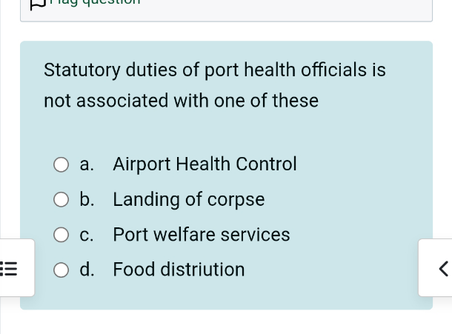Open the quiz navigation list icon
The width and height of the screenshot is (452, 334).
[x=9, y=268]
